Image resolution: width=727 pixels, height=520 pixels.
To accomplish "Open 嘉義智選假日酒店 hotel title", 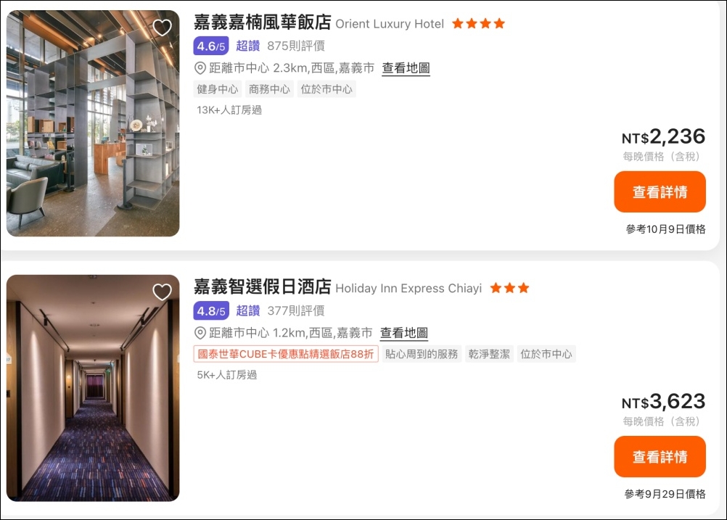I will 263,287.
